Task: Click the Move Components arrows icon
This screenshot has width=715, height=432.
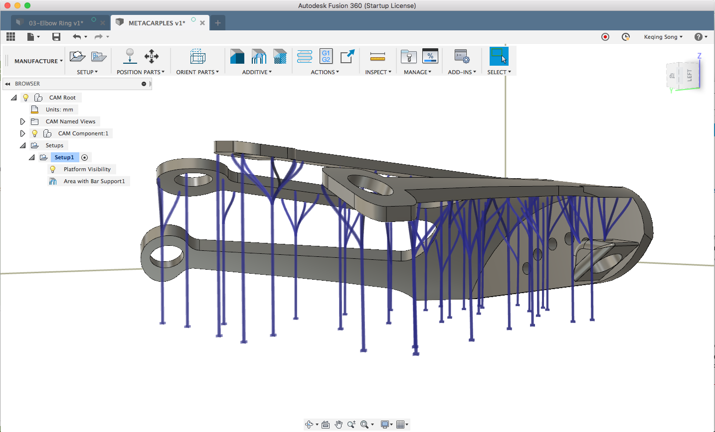Action: pyautogui.click(x=152, y=56)
